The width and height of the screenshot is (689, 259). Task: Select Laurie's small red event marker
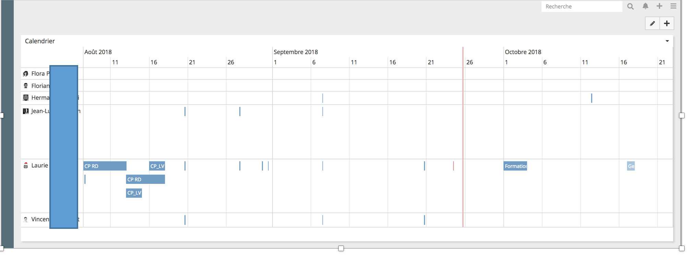(454, 166)
